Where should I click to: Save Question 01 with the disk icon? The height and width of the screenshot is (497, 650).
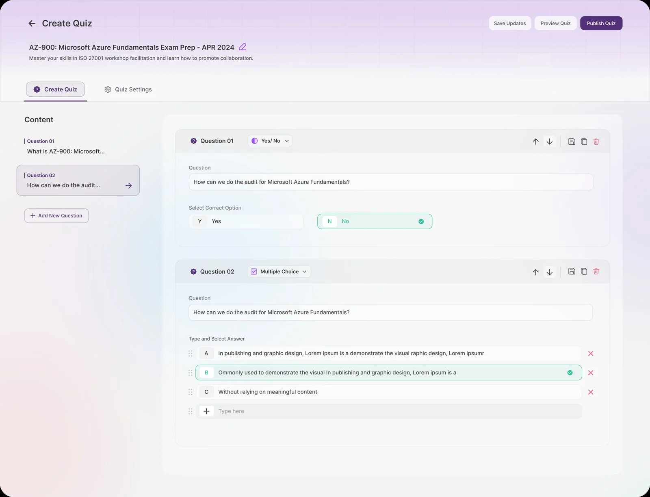coord(572,141)
